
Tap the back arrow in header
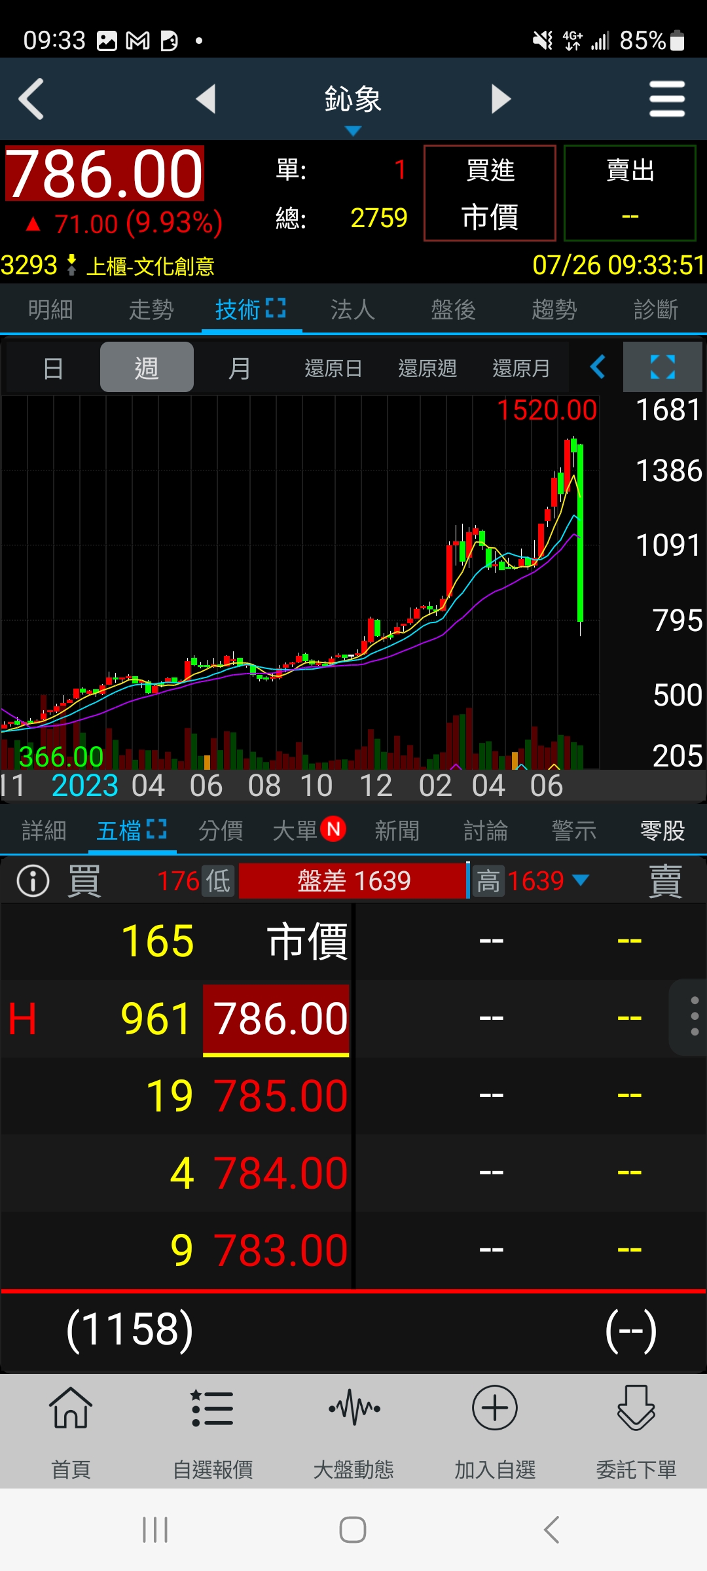[31, 99]
